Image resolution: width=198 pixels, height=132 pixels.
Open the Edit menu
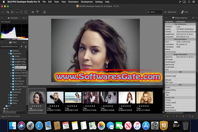click(x=50, y=2)
